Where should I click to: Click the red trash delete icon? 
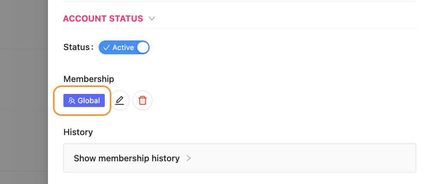143,100
